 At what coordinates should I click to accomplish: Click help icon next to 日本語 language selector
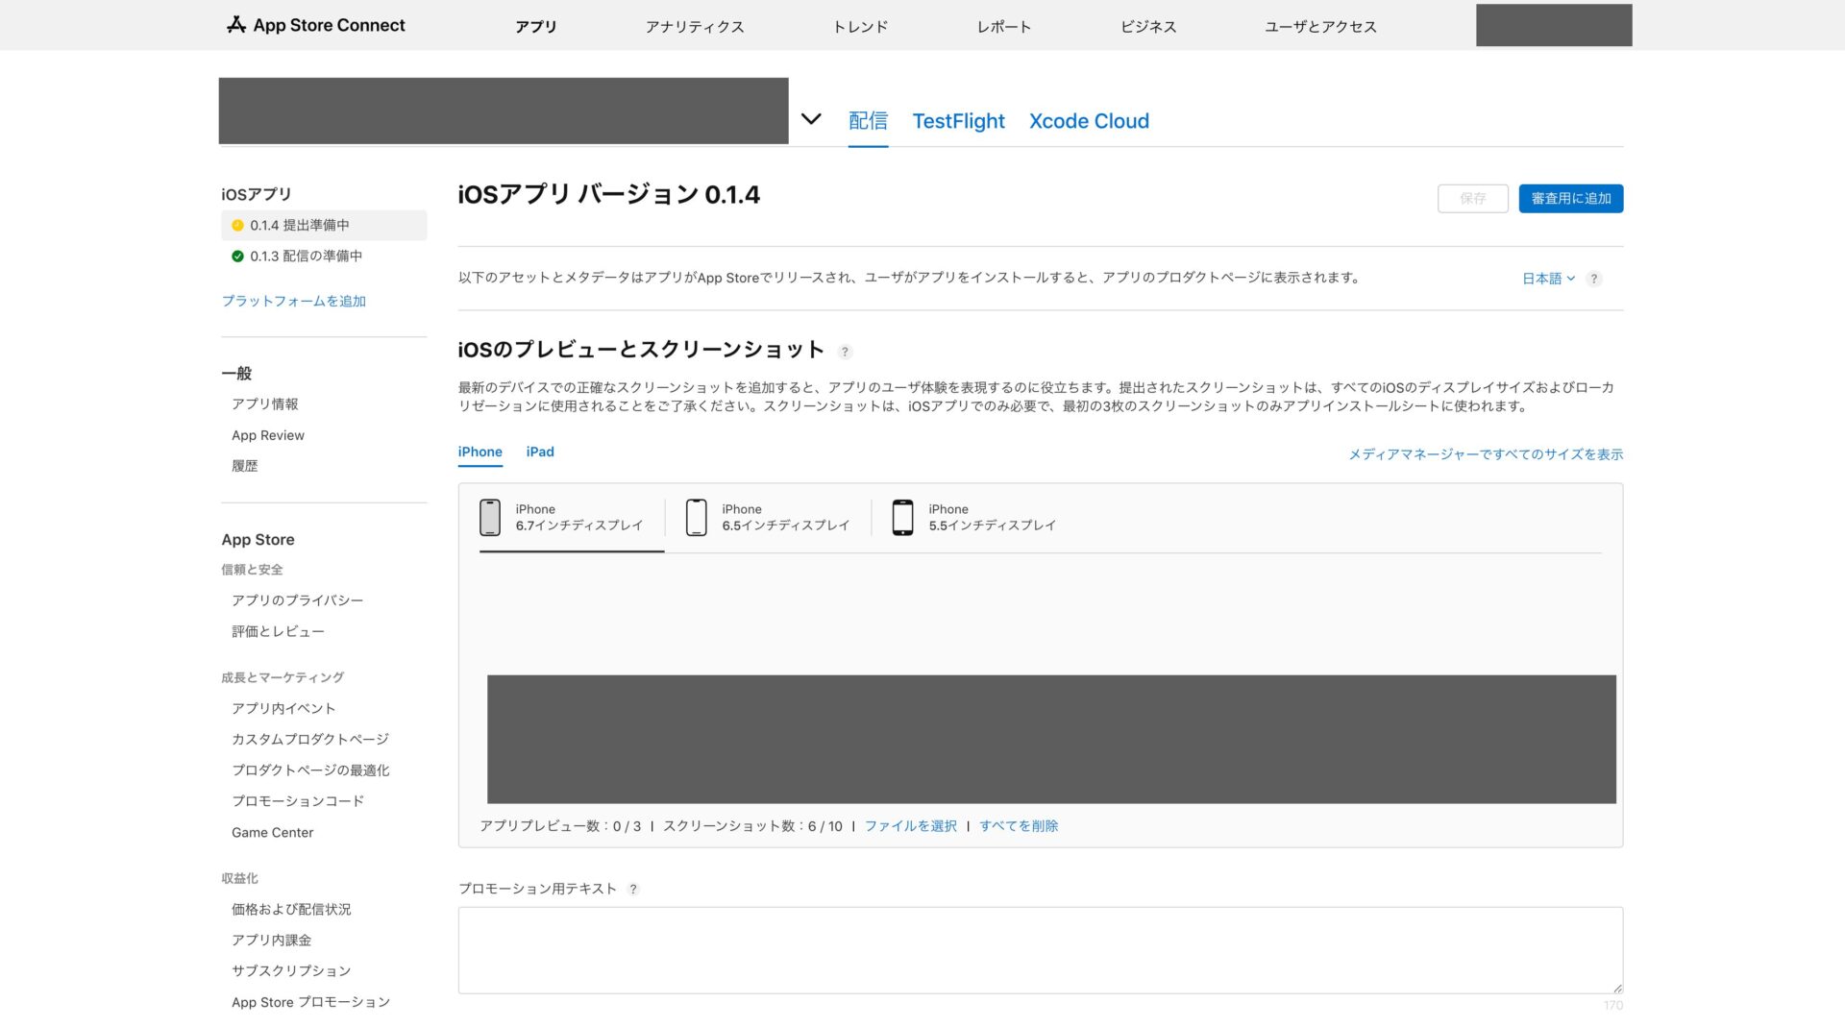(1593, 279)
